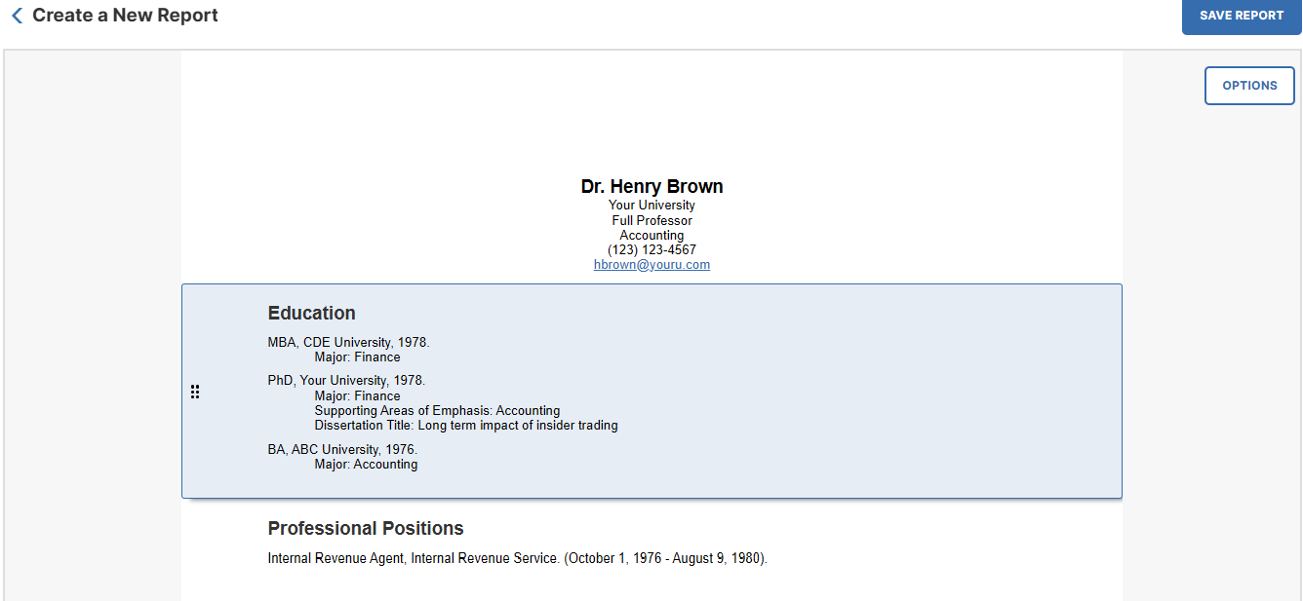Save the report
Viewport: 1303px width, 601px height.
click(x=1242, y=16)
